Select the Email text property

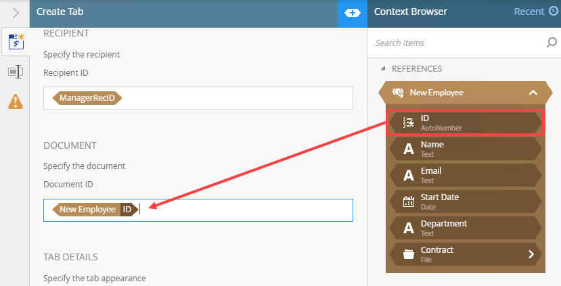[x=464, y=175]
